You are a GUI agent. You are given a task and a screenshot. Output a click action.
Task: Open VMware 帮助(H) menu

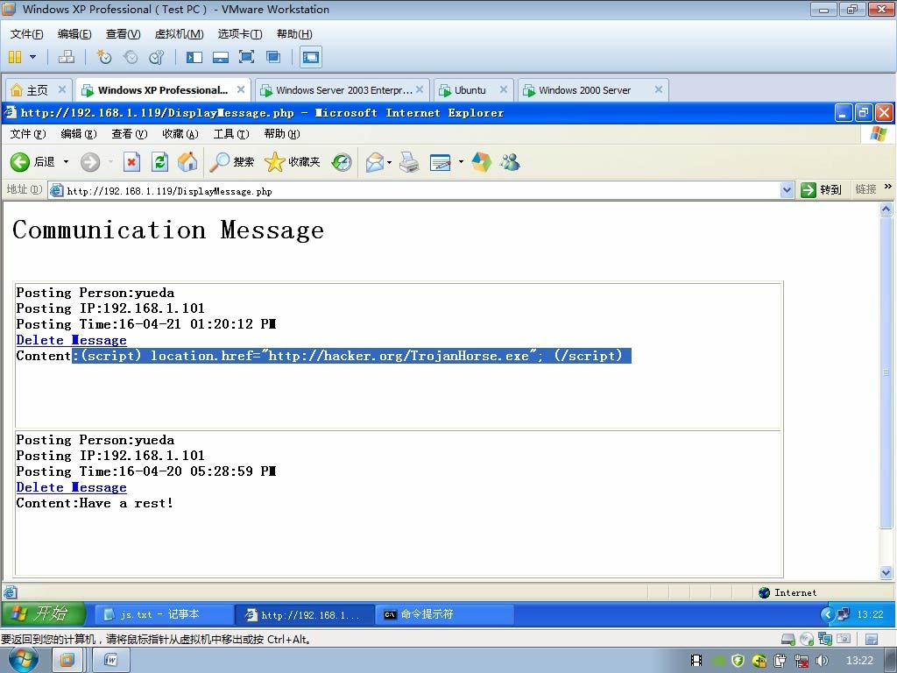pyautogui.click(x=294, y=34)
